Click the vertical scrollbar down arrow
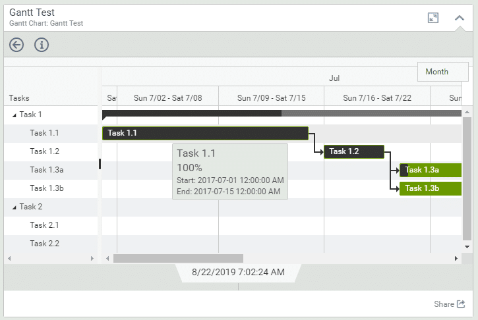Screen dimensions: 478x320 pos(467,246)
